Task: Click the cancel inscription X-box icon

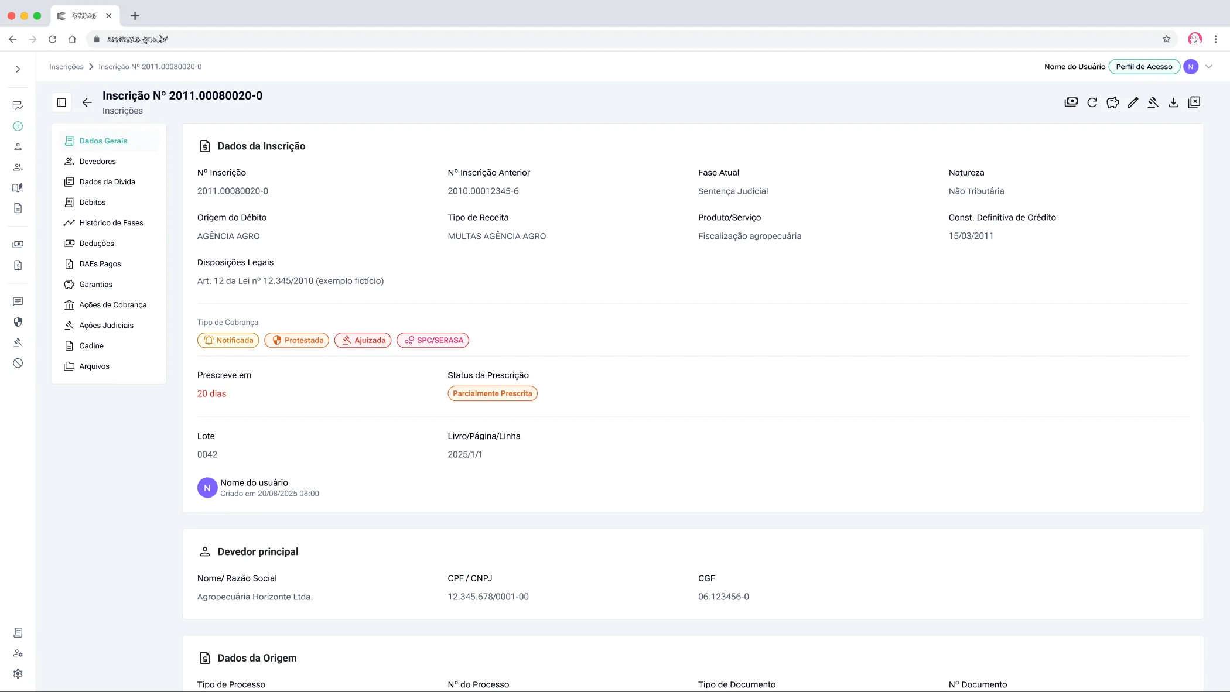Action: (1194, 102)
